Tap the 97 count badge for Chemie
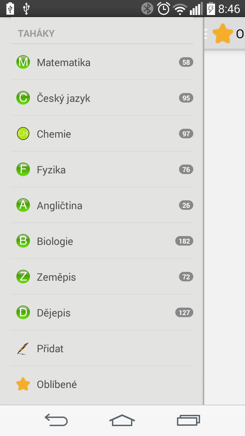Image resolution: width=245 pixels, height=436 pixels. 186,134
